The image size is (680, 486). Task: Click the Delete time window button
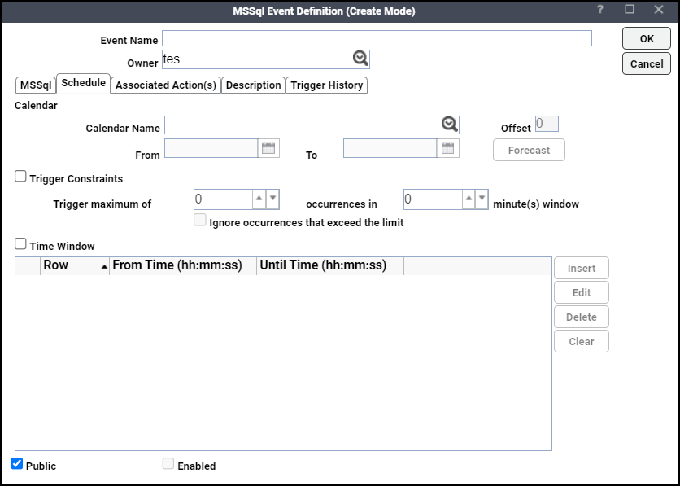(582, 317)
